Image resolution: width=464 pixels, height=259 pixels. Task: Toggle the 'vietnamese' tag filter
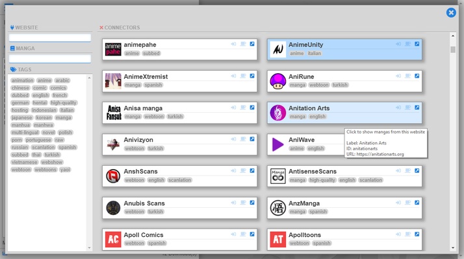(x=25, y=163)
